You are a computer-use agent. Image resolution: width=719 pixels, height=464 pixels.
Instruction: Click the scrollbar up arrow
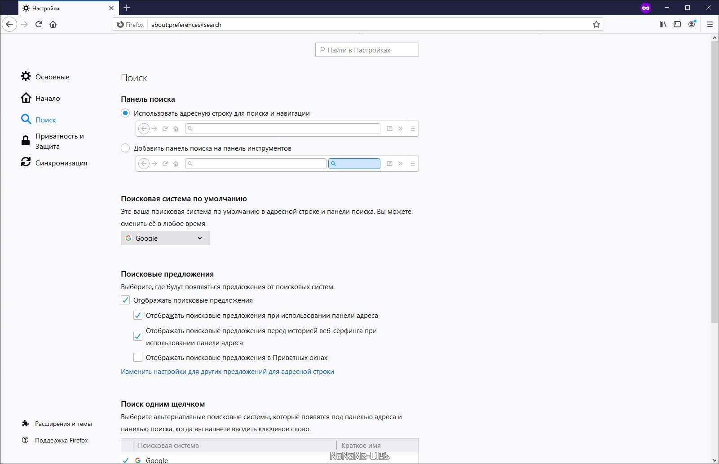(715, 38)
